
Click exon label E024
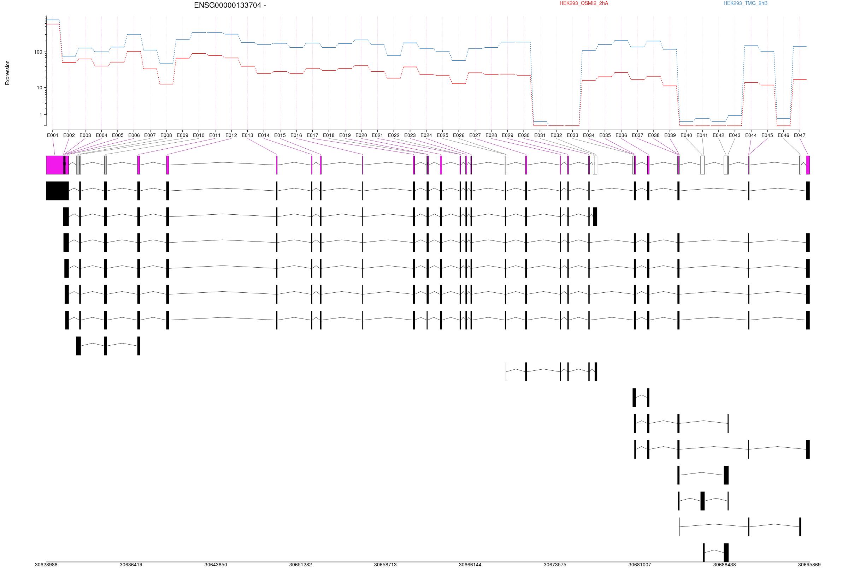[x=426, y=135]
